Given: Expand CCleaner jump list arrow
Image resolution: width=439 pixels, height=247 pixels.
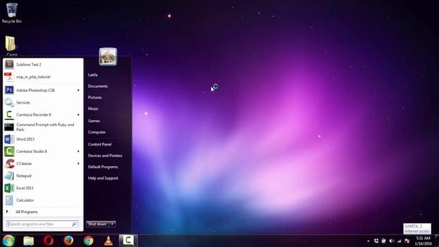Looking at the screenshot, I should [78, 163].
